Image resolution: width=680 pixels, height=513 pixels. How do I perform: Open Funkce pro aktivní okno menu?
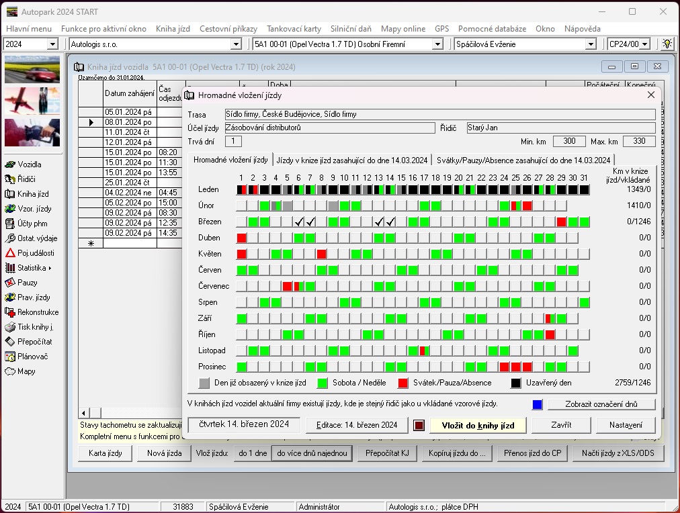(103, 29)
